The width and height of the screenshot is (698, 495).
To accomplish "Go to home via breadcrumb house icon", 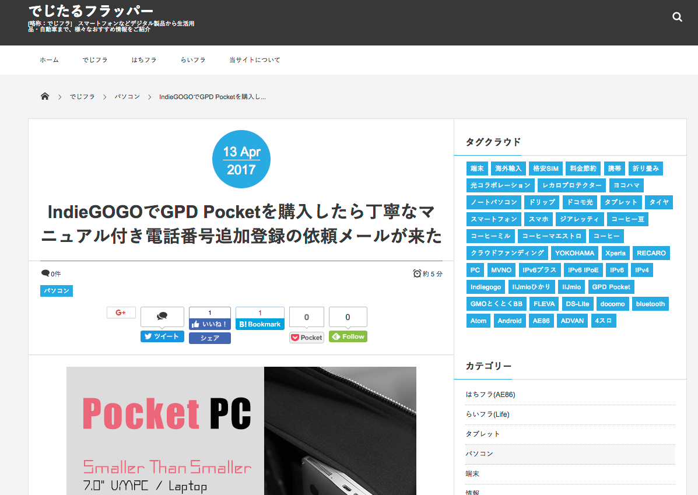I will [x=45, y=96].
